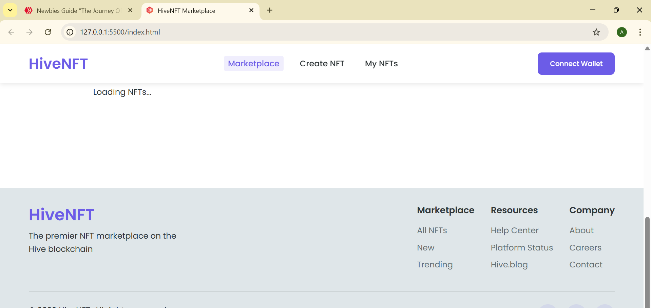Click the HiveNFT logo in header

pyautogui.click(x=58, y=64)
